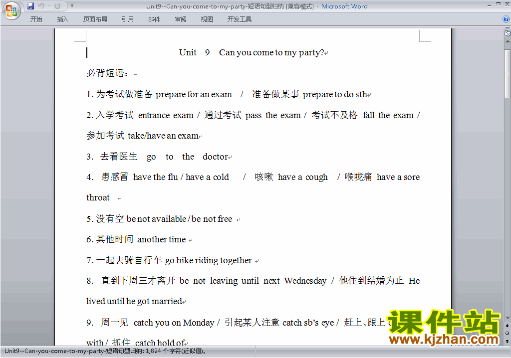
Task: Click the phrase 'prepare to do sth'
Action: [335, 94]
